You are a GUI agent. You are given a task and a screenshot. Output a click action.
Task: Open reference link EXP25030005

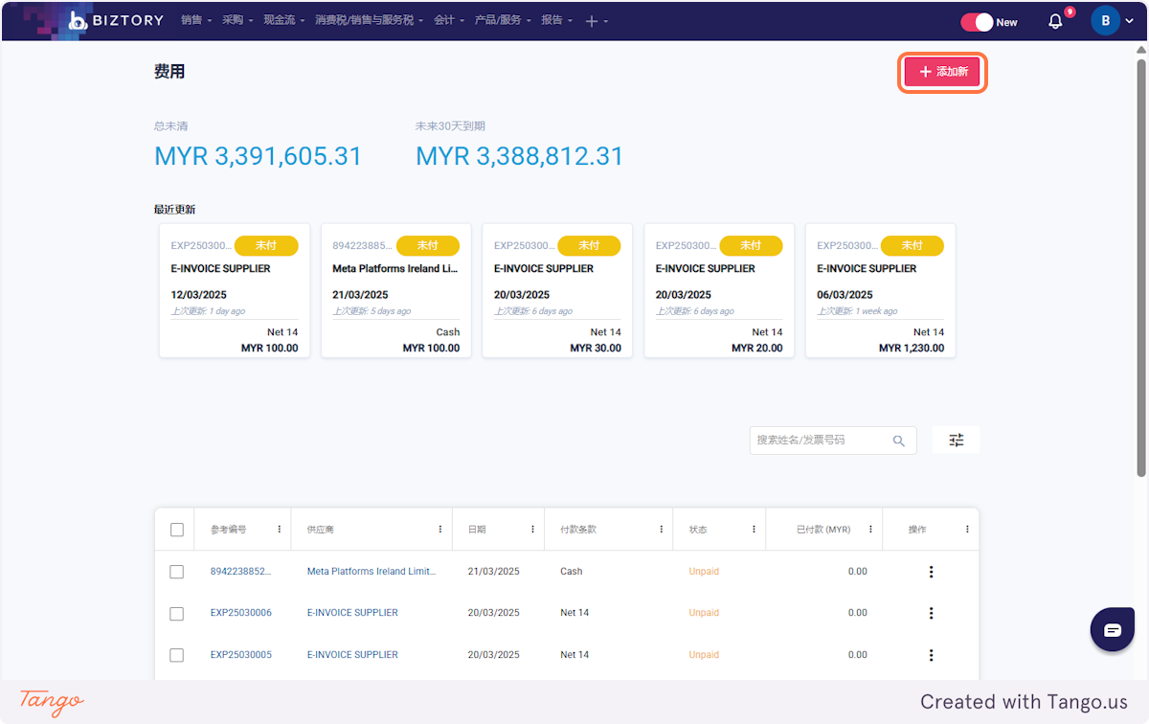(241, 655)
